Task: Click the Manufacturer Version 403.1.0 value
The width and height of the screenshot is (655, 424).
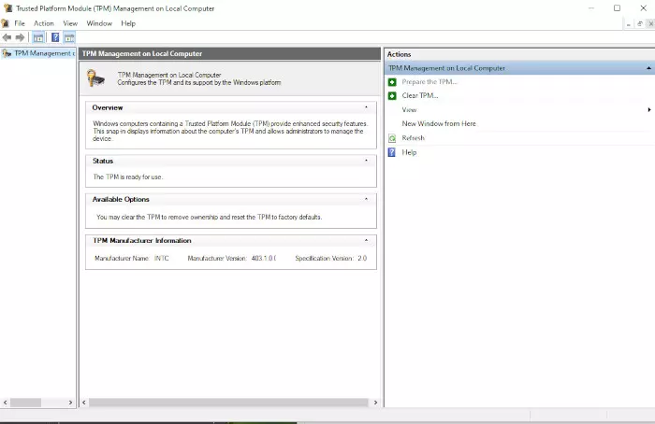Action: [264, 259]
